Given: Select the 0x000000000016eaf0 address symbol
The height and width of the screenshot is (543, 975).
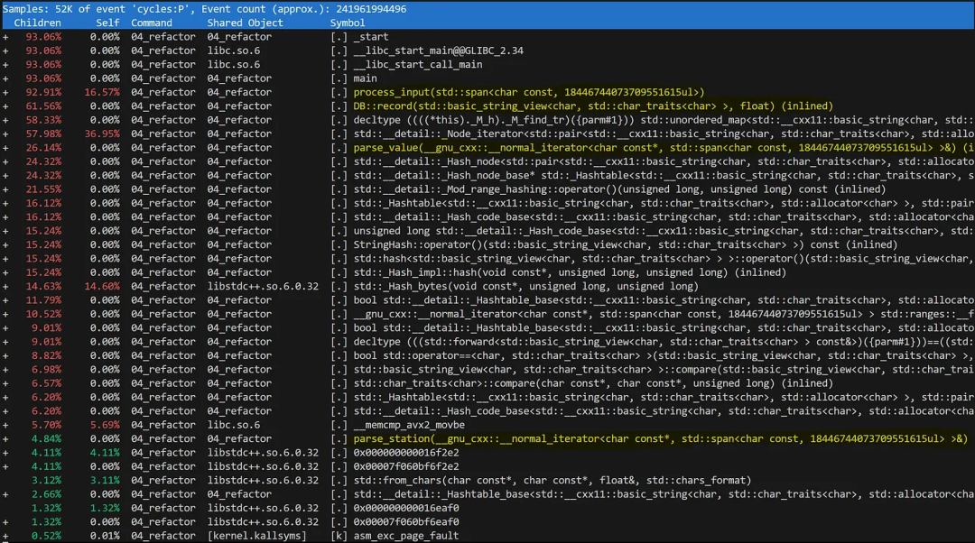Looking at the screenshot, I should tap(406, 508).
